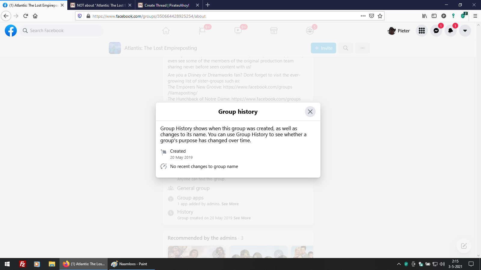
Task: Open the Facebook Home feed icon
Action: 166,31
